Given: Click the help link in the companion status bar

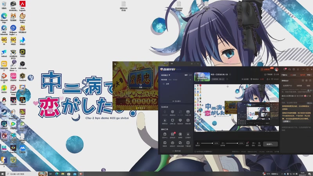Looking at the screenshot, I should pyautogui.click(x=203, y=152).
